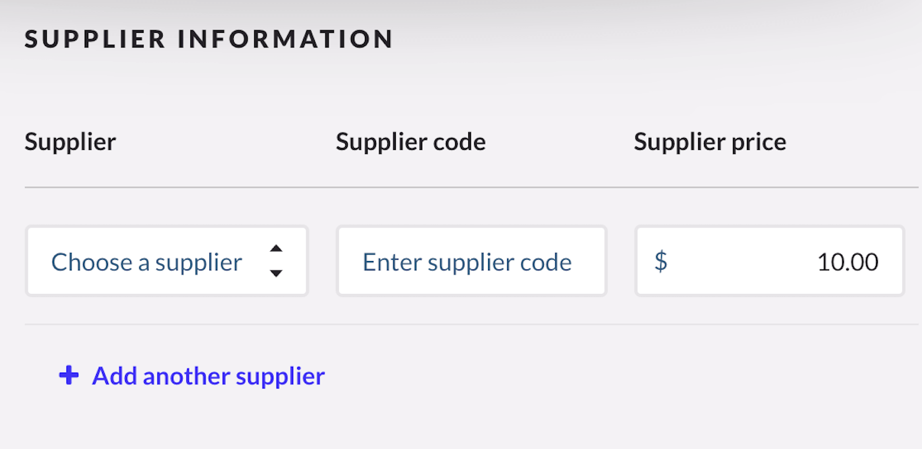Open the Choose a supplier dropdown
Screen dimensions: 922x449
[167, 262]
